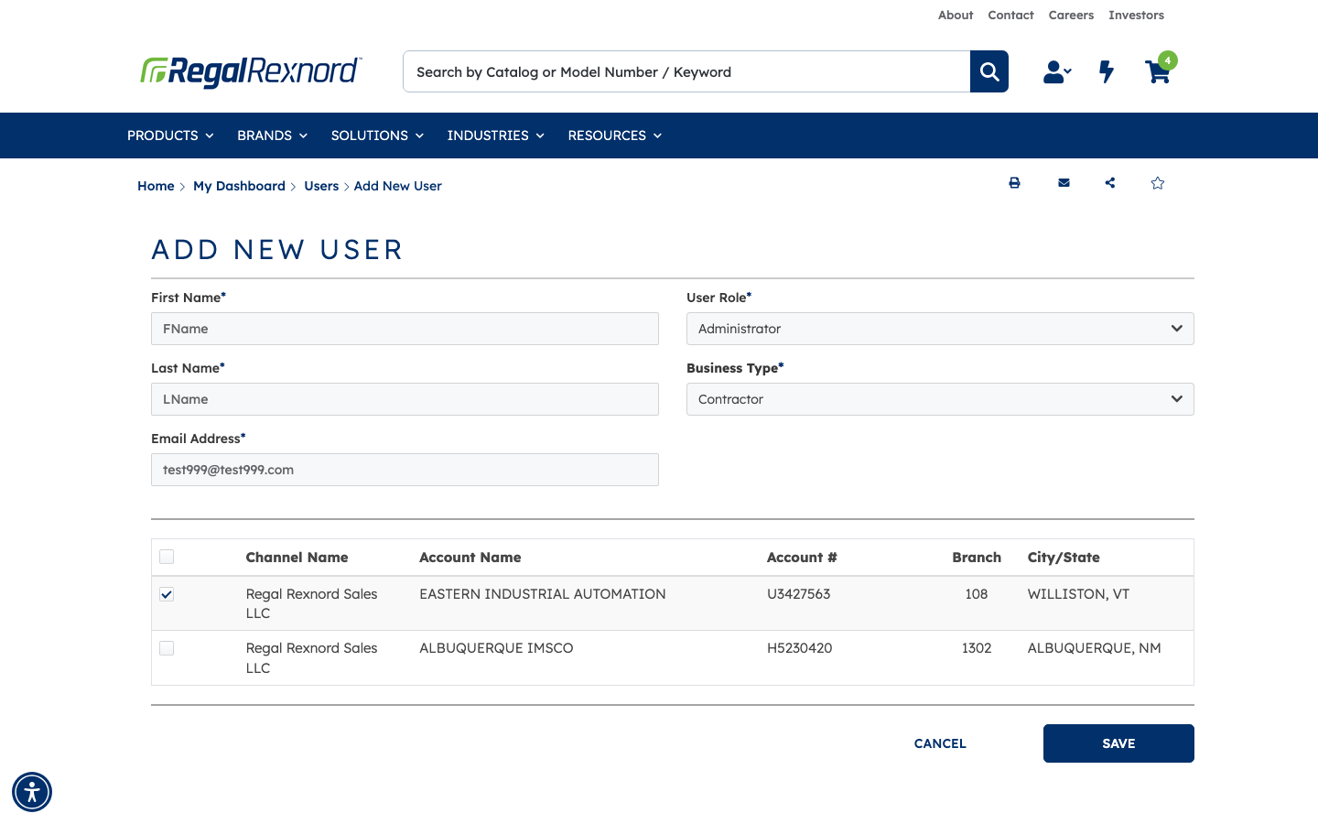Image resolution: width=1318 pixels, height=824 pixels.
Task: Click ALBUQUERQUE IMSCO account name
Action: click(496, 648)
